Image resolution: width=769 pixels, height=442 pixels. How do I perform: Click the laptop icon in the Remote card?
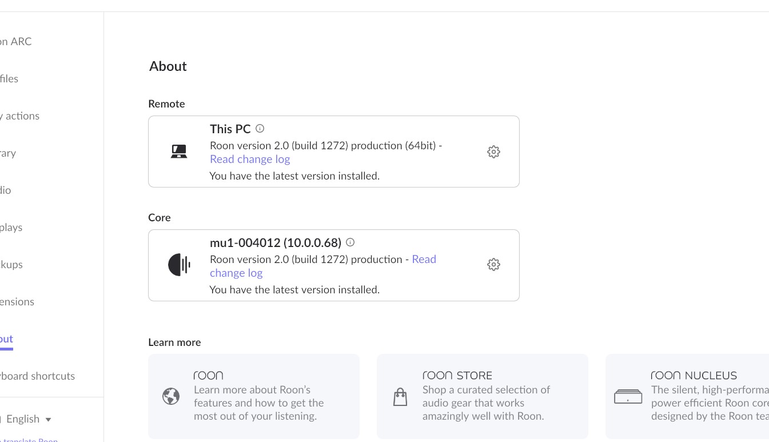coord(179,152)
